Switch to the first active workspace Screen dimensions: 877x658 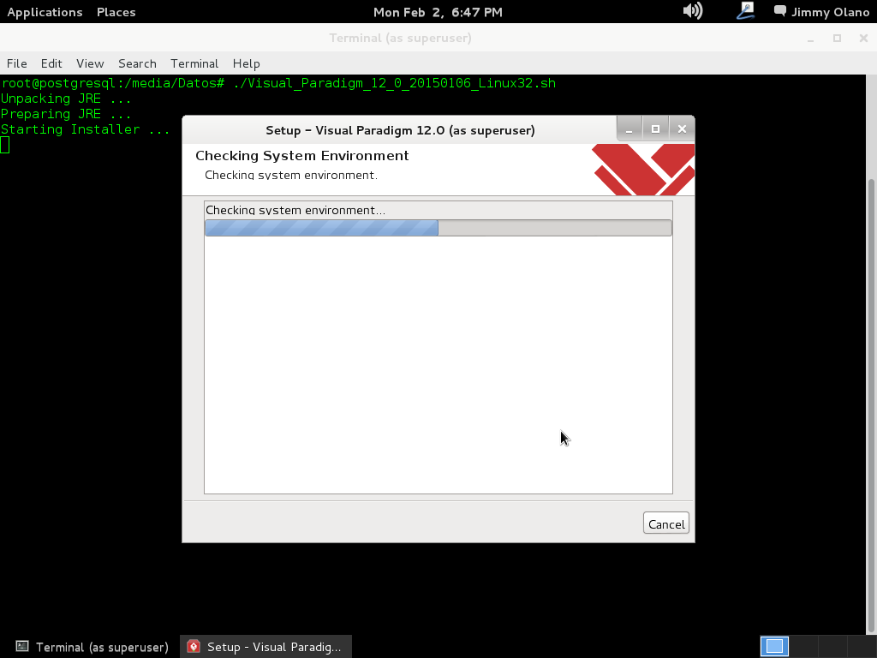click(x=774, y=646)
